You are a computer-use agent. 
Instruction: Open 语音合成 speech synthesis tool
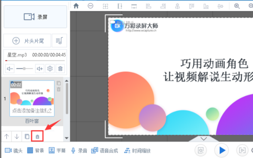coord(105,151)
